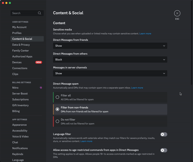193x162 pixels.
Task: Click the green macOS fullscreen button
Action: (x=10, y=3)
